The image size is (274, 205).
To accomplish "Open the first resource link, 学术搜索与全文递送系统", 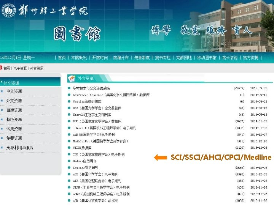I will tap(91, 88).
